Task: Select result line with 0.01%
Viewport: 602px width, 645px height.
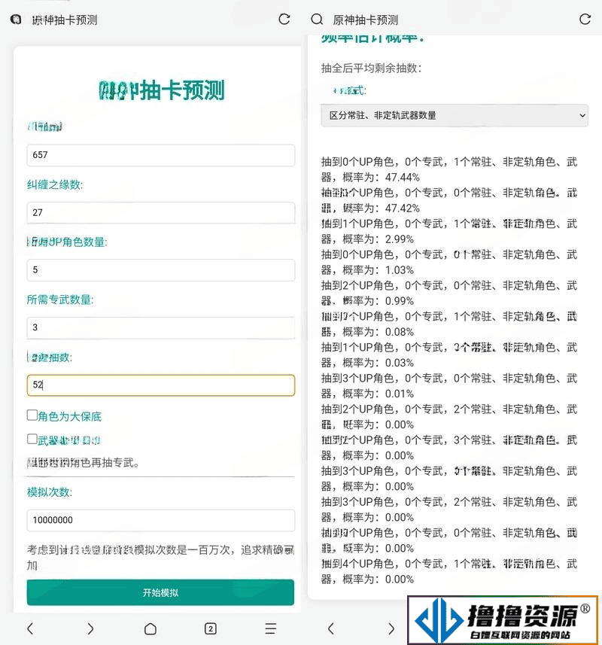Action: pyautogui.click(x=449, y=386)
